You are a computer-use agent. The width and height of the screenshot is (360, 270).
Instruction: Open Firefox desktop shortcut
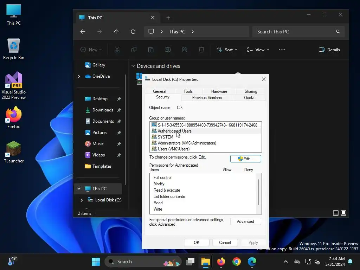(x=14, y=117)
